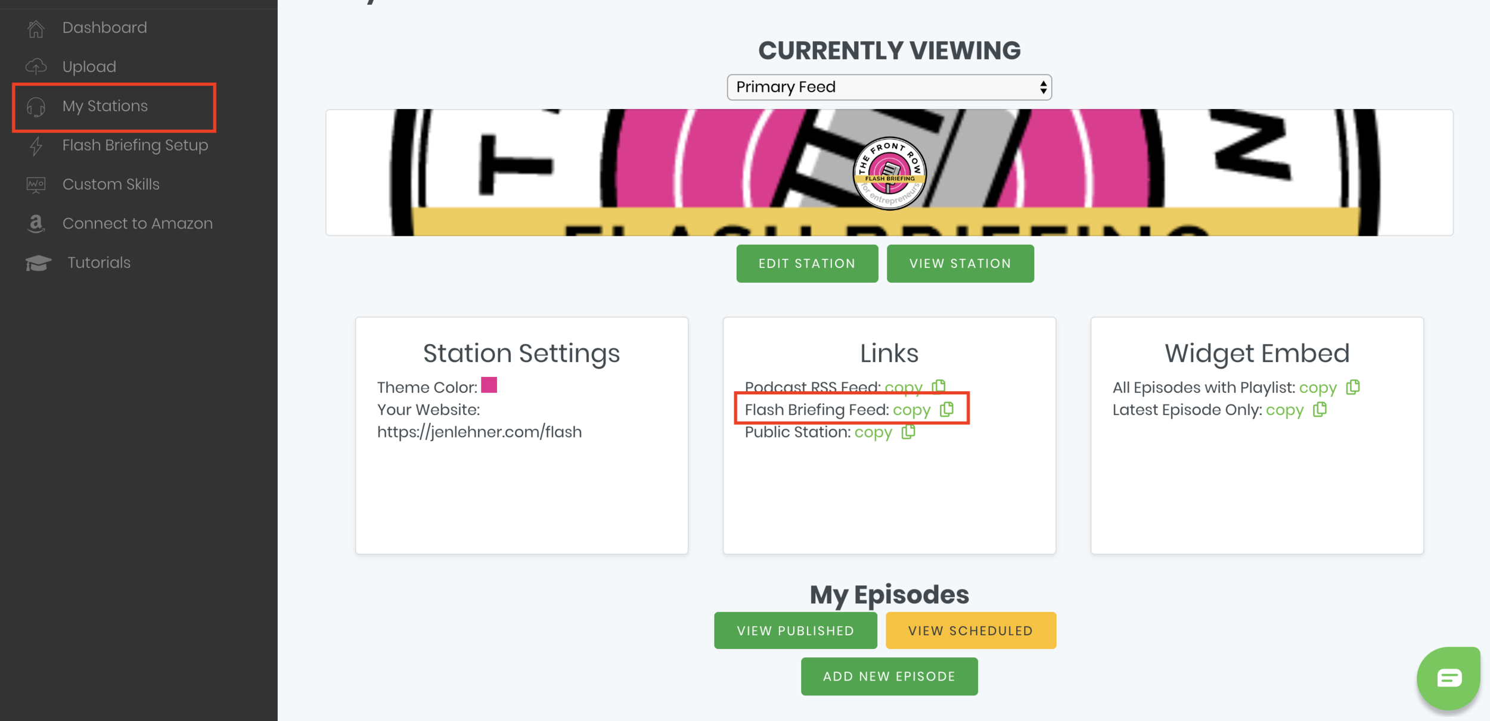Copy Latest Episode Only embed code
The height and width of the screenshot is (721, 1490).
(1285, 410)
